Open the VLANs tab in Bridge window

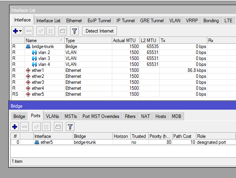click(x=52, y=116)
